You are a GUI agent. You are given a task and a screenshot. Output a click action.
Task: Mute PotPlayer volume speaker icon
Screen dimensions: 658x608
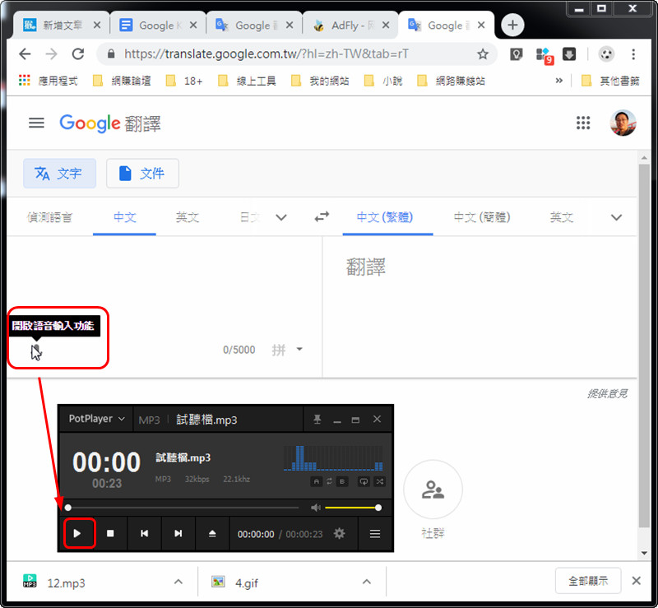[316, 508]
